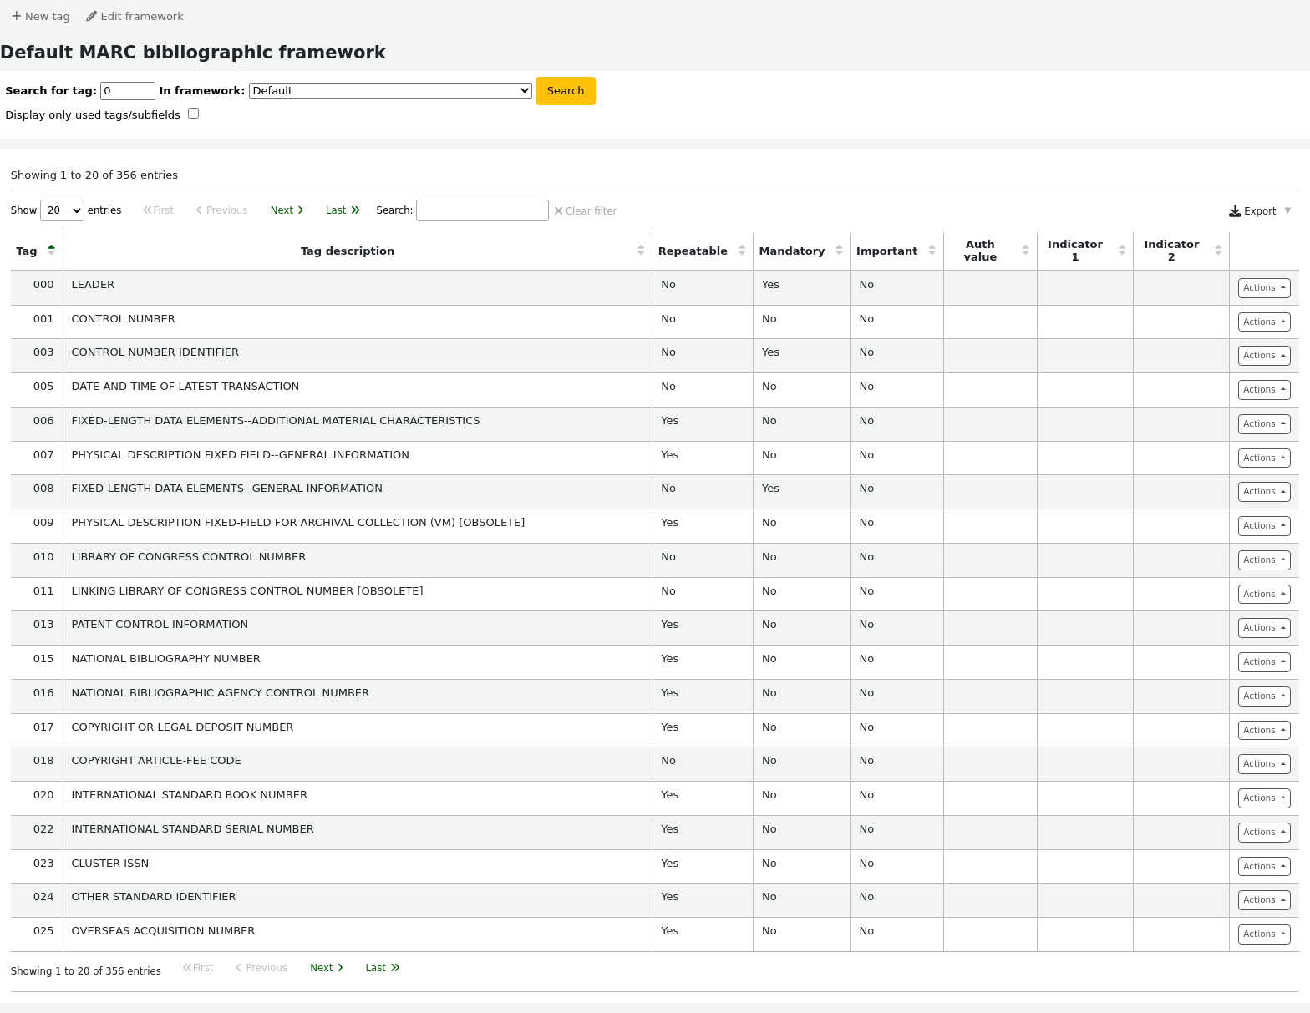
Task: Toggle Display only used tags/subfields checkbox
Action: pyautogui.click(x=194, y=114)
